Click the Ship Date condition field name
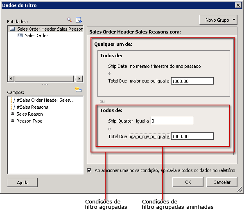Screen dimensions: 244x210 point(117,66)
